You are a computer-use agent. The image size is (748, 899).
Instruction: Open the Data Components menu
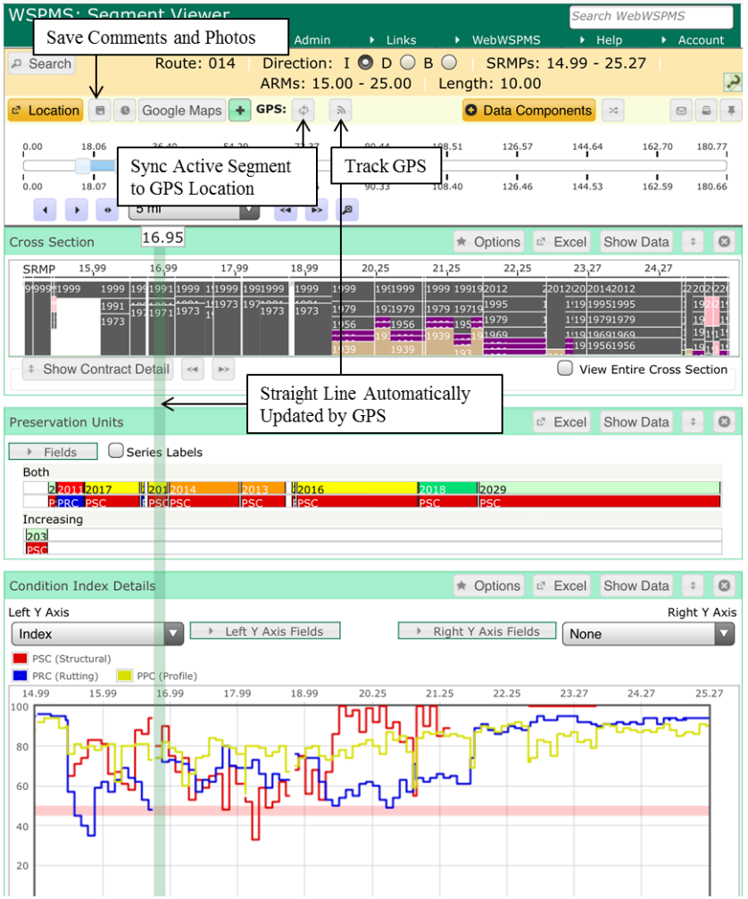pyautogui.click(x=529, y=111)
